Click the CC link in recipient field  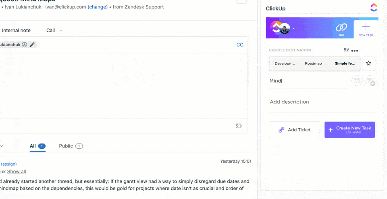240,45
